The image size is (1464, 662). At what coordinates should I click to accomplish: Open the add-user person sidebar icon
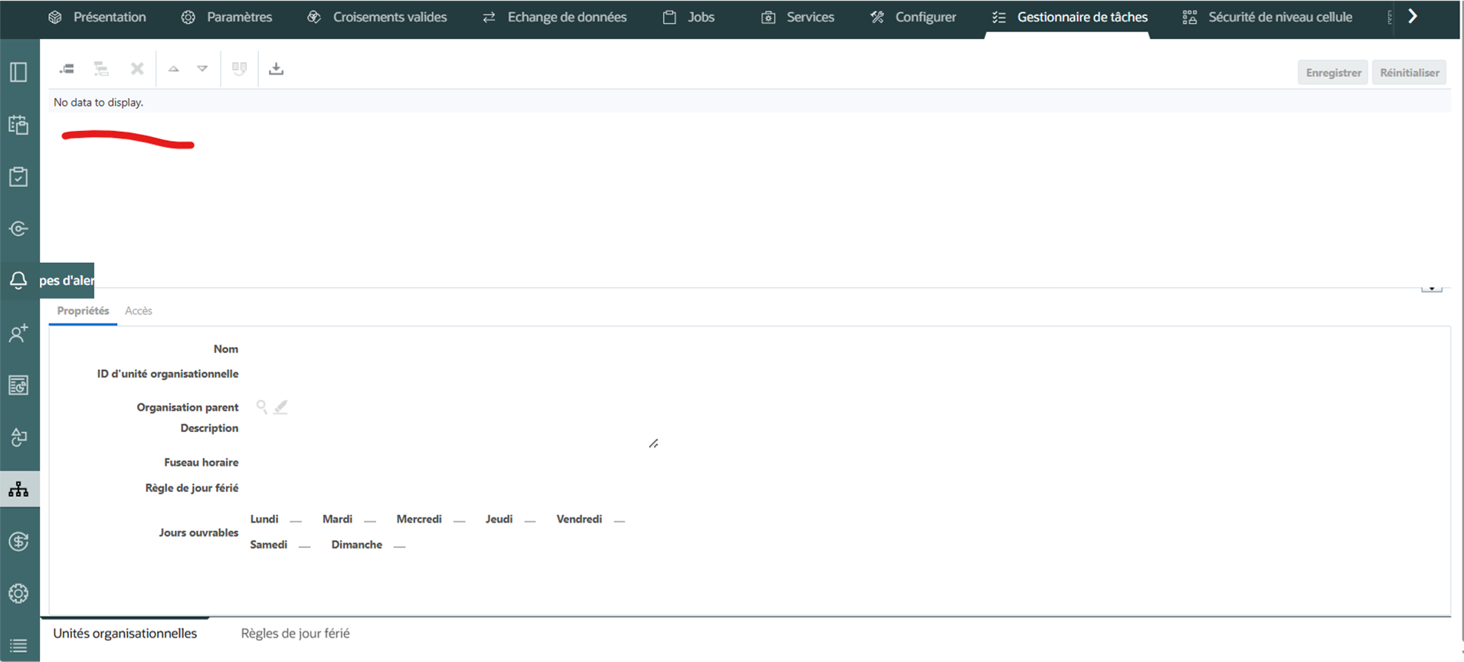click(18, 333)
